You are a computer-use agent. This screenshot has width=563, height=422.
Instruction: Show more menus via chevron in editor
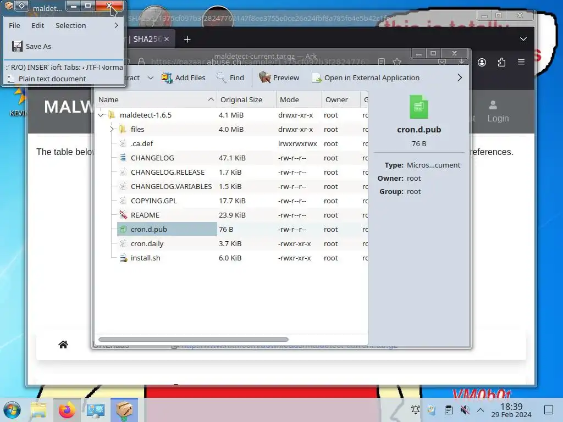point(117,25)
